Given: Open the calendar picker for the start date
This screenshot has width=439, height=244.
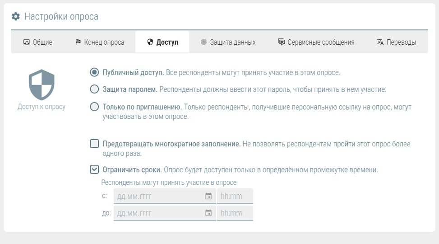Looking at the screenshot, I should coord(208,196).
